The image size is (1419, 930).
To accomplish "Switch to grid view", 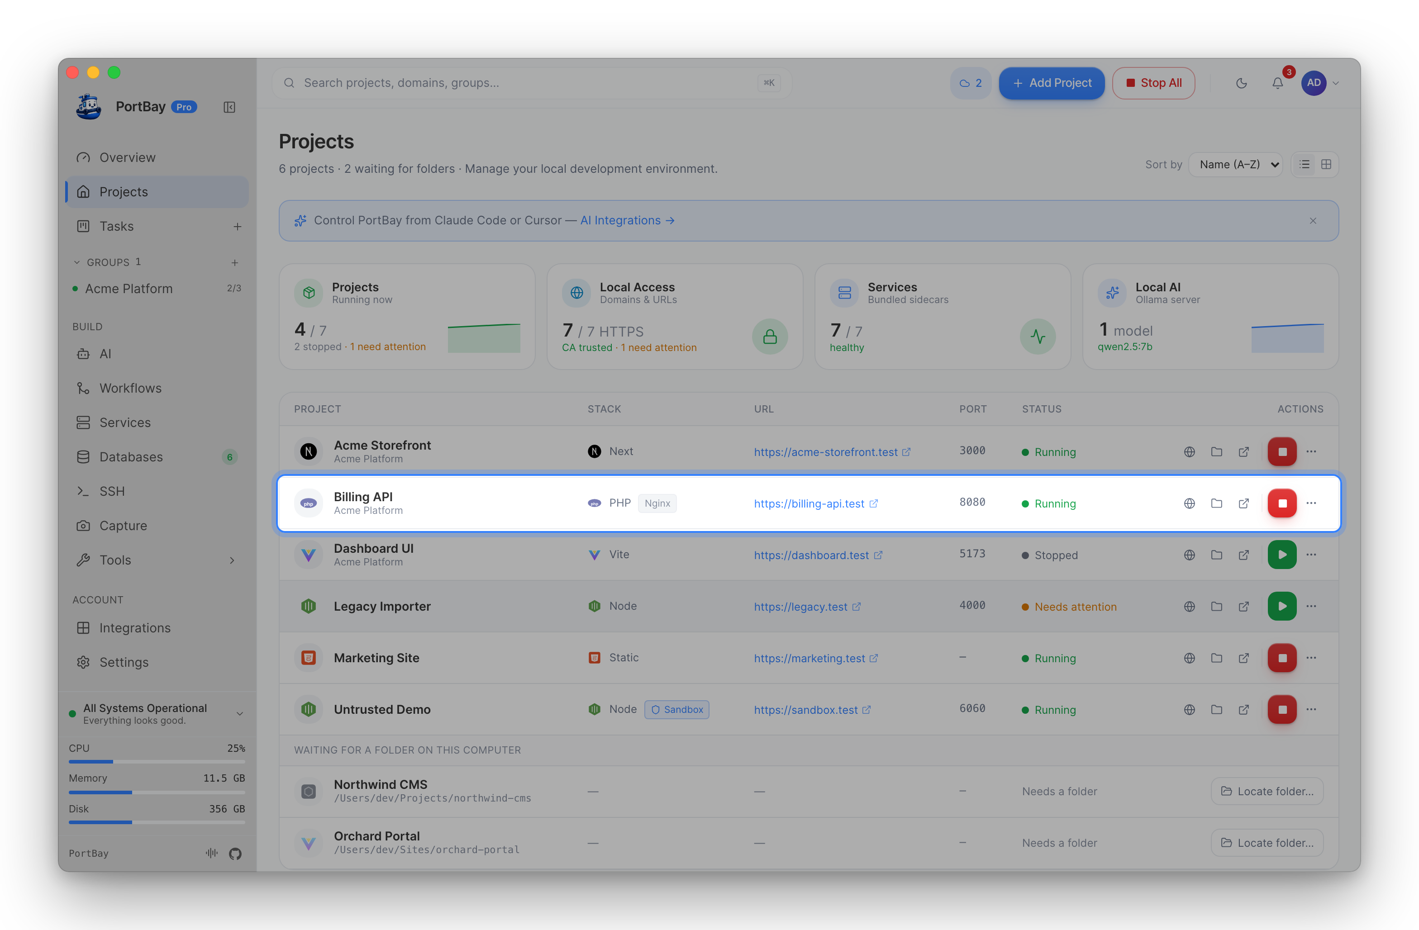I will pyautogui.click(x=1326, y=165).
